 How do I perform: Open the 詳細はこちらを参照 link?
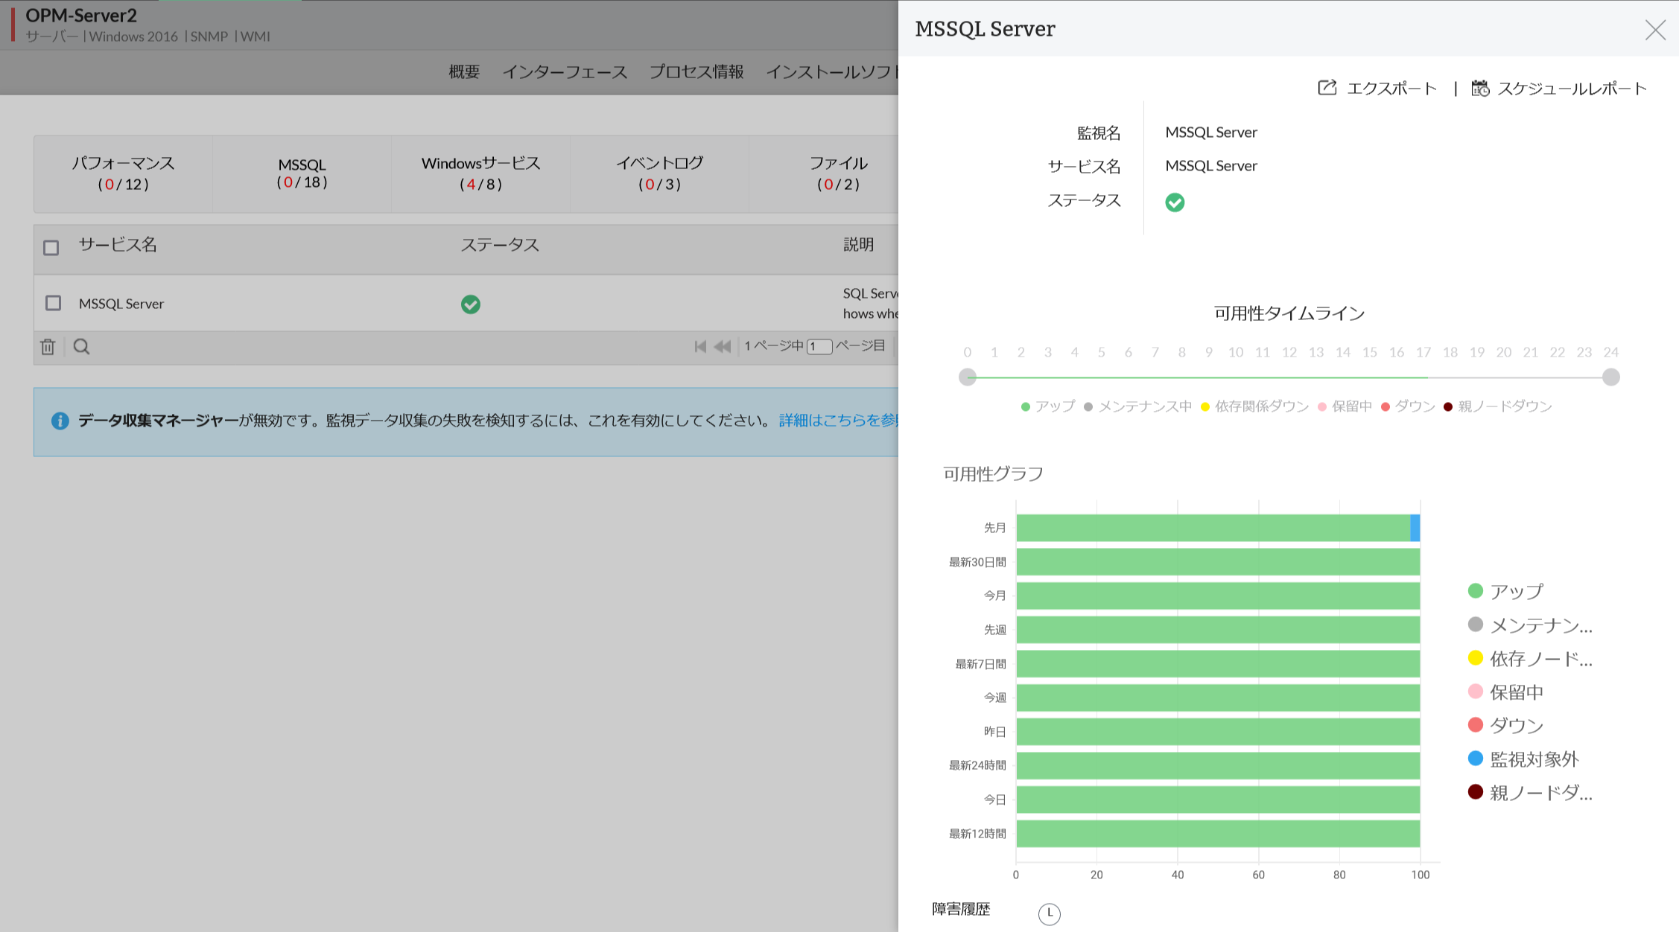point(838,421)
